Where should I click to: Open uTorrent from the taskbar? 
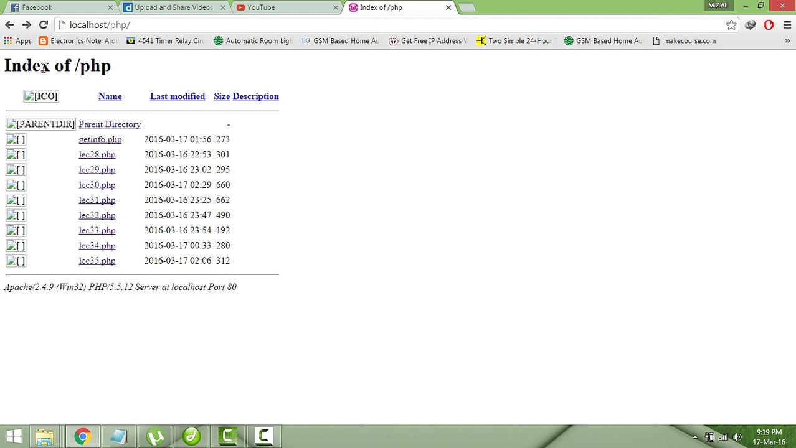pyautogui.click(x=154, y=436)
